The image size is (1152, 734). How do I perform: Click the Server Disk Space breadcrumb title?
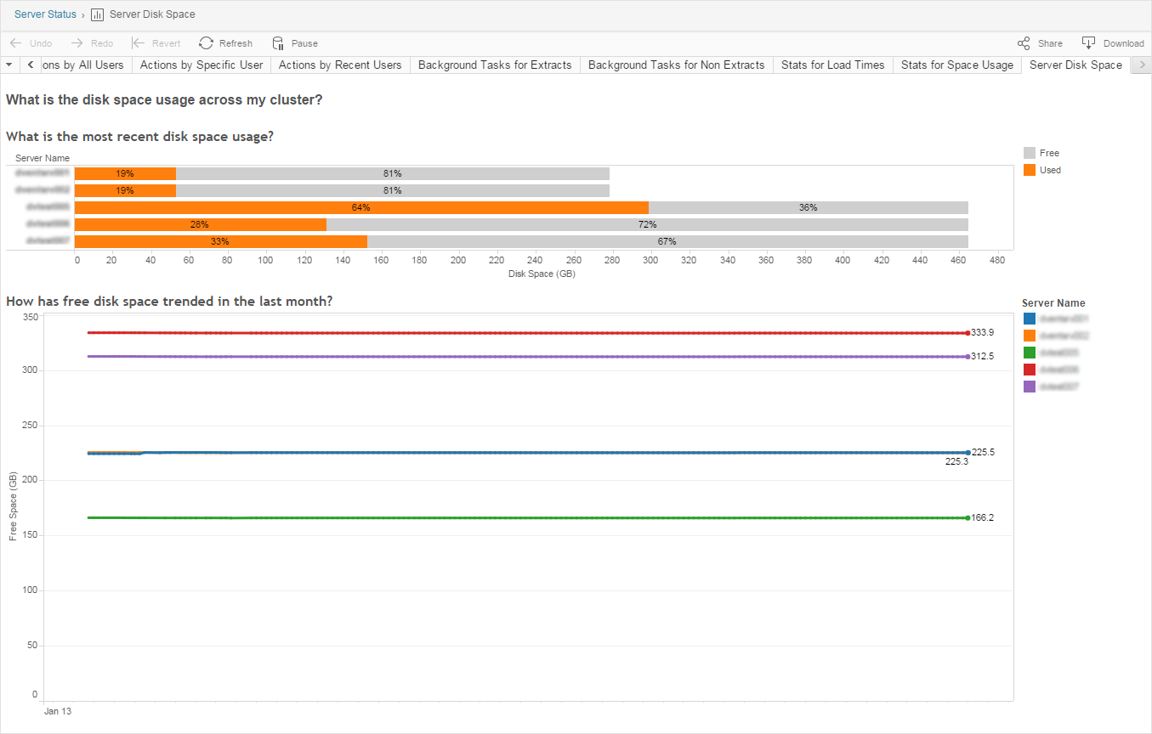(152, 14)
